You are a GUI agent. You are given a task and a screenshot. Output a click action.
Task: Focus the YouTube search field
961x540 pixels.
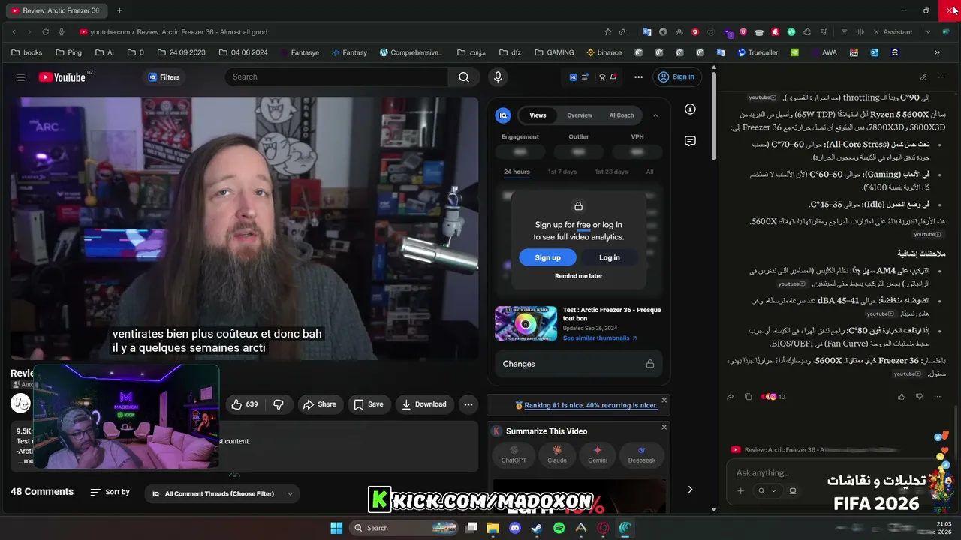[337, 77]
